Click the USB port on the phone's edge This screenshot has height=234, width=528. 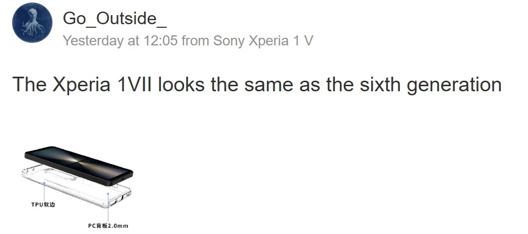pos(122,179)
